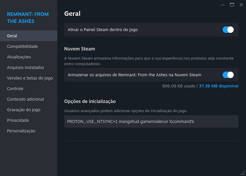Minimize the properties window

click(x=222, y=5)
